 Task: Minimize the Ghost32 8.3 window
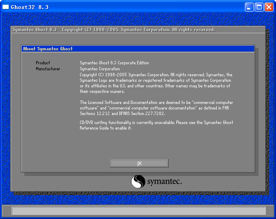click(249, 7)
